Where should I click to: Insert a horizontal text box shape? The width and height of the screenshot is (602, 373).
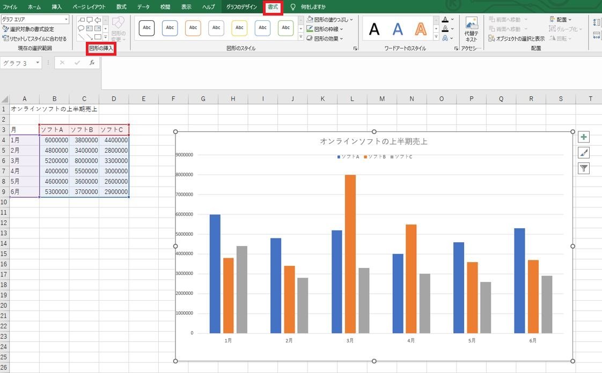point(90,28)
